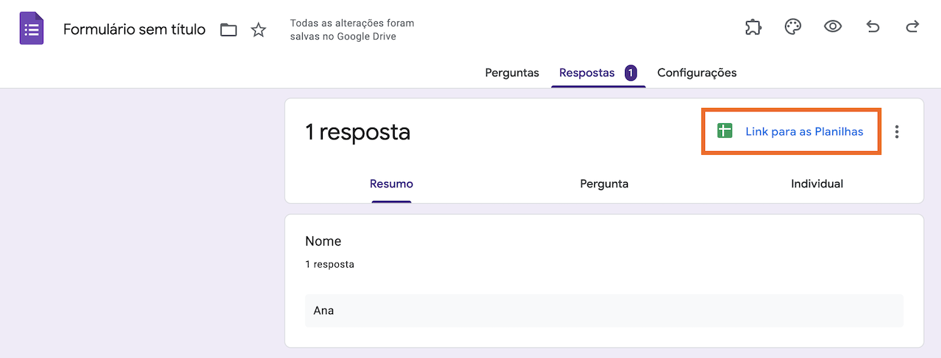
Task: Click the green Sheets icon
Action: click(x=725, y=131)
